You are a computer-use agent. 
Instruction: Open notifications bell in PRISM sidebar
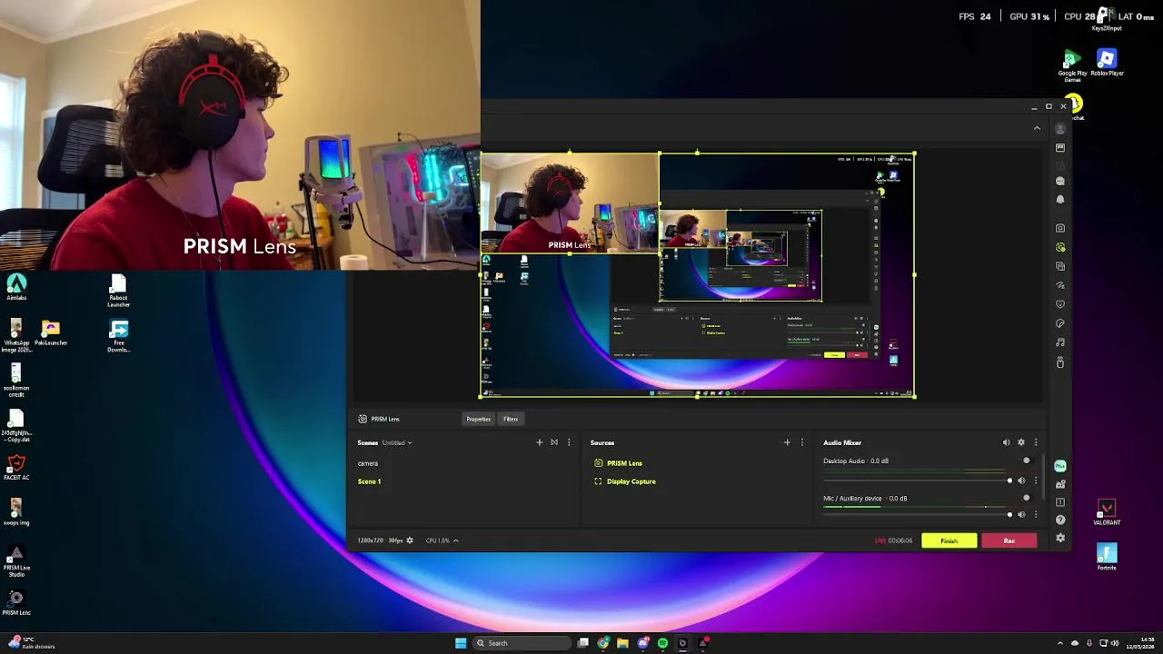[x=1060, y=199]
